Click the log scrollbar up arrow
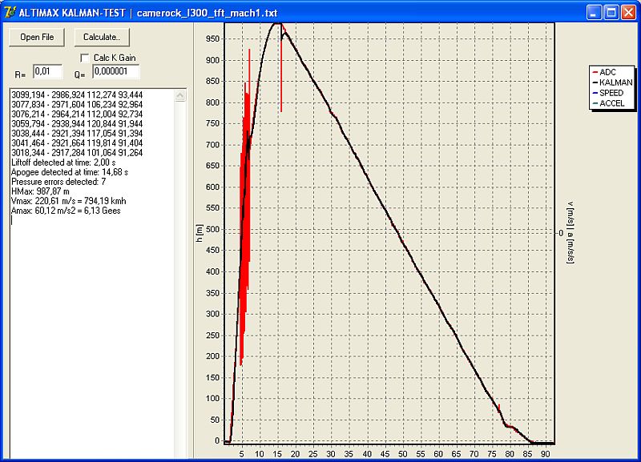641x462 pixels. (x=179, y=95)
